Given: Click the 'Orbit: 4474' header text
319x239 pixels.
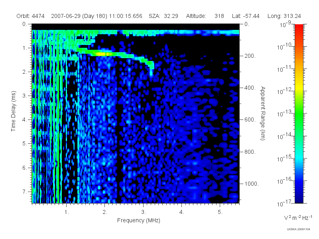Looking at the screenshot, I should (31, 16).
